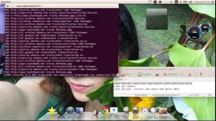Click the dark butterfly tray icon
The width and height of the screenshot is (216, 121).
coord(160,2)
